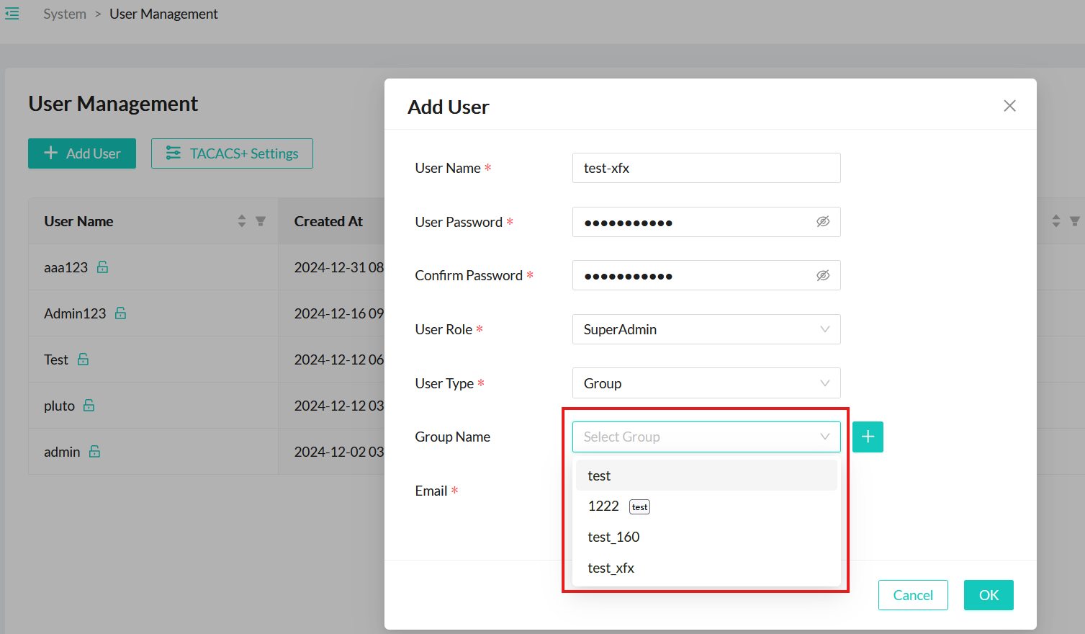This screenshot has width=1085, height=634.
Task: Pick the 1222 group option
Action: (603, 506)
